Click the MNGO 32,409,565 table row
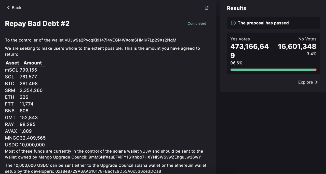This screenshot has height=174, width=326. click(x=25, y=138)
